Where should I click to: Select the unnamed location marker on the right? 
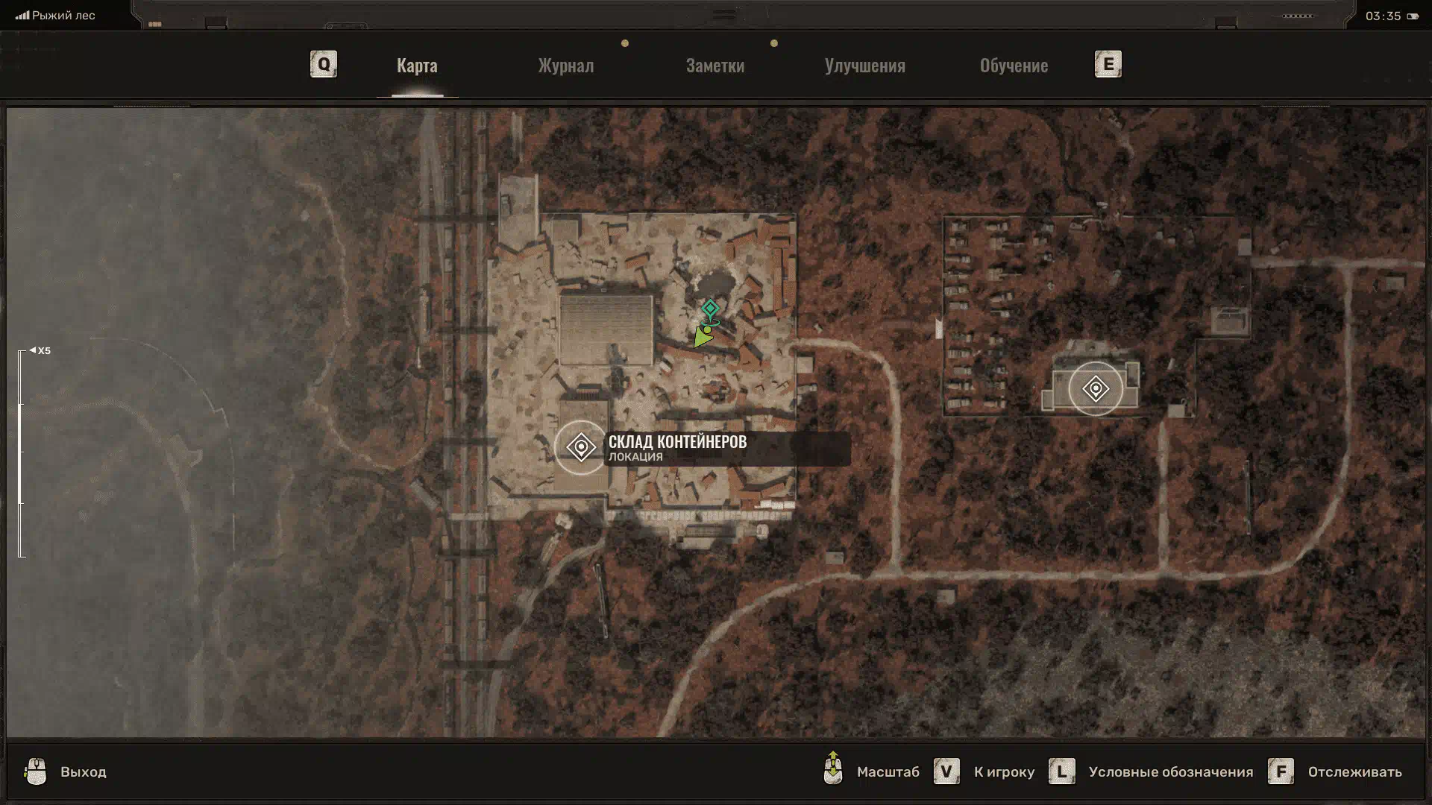1095,389
